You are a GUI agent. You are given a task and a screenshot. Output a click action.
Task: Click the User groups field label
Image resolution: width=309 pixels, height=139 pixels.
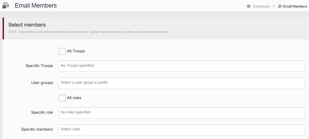tap(42, 83)
